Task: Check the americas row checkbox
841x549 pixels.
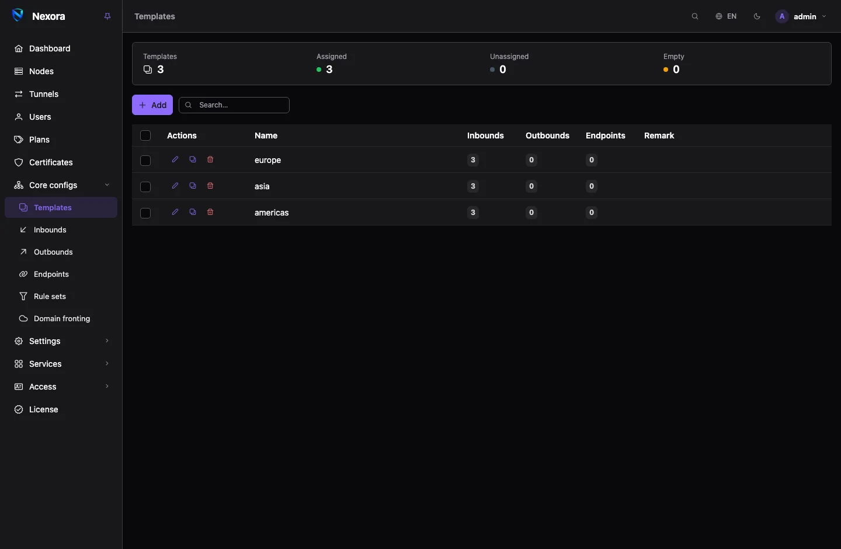Action: tap(145, 213)
